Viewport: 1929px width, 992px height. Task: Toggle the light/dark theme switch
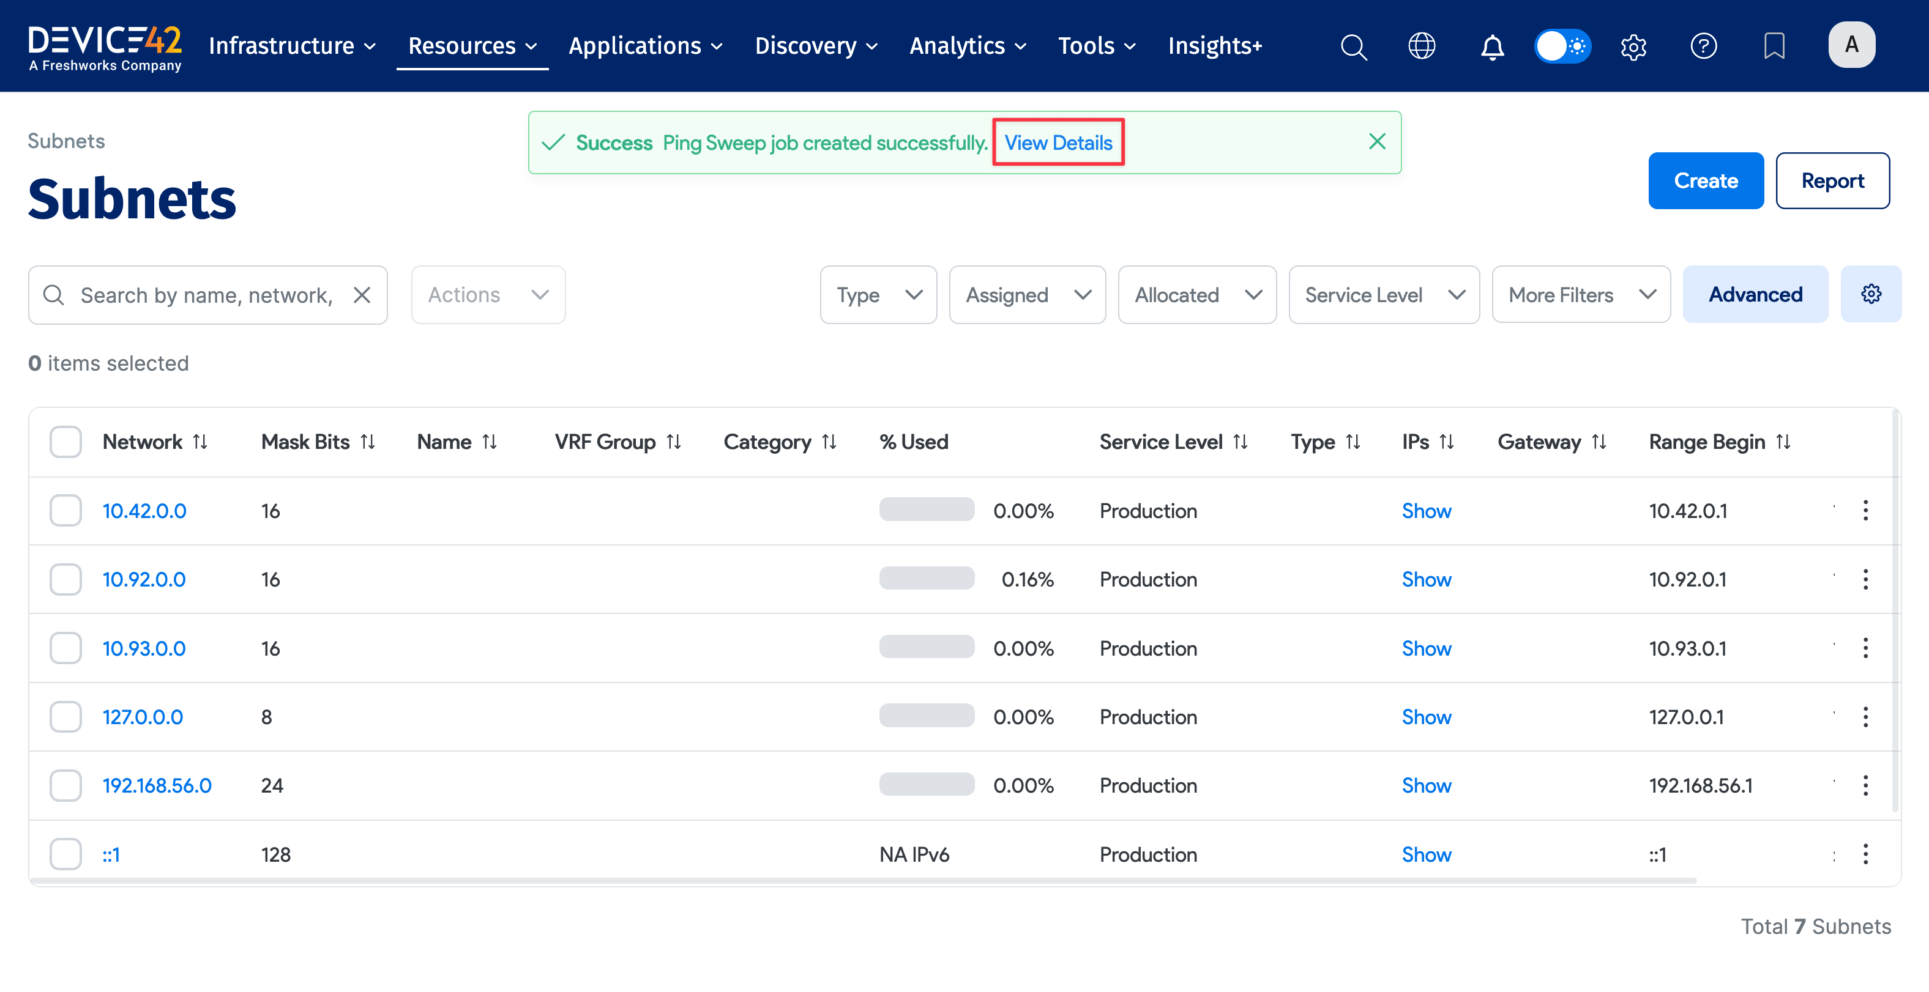(1562, 46)
